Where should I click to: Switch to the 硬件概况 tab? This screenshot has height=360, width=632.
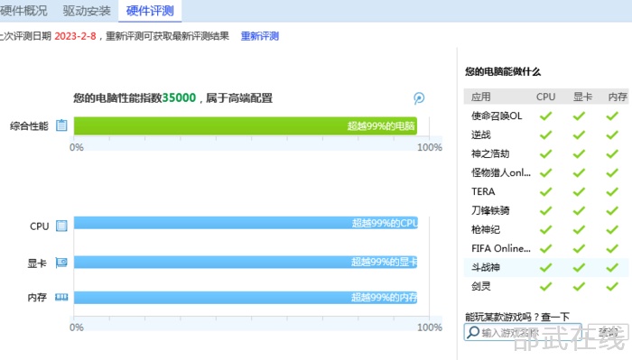coord(23,11)
